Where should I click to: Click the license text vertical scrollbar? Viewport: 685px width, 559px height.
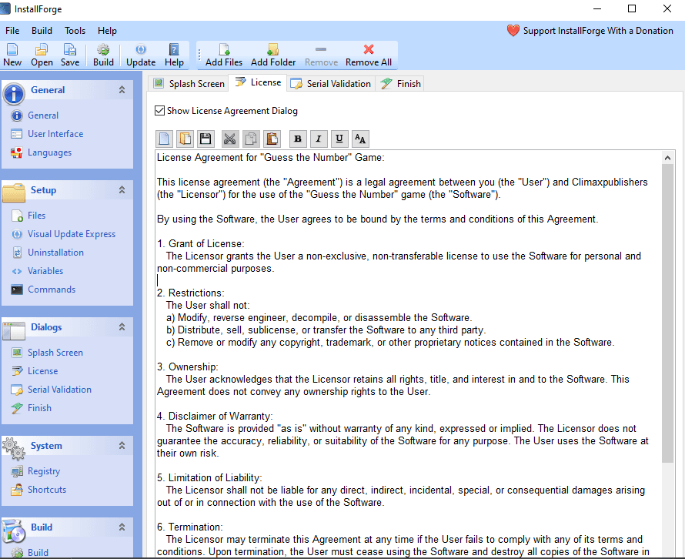pos(667,308)
